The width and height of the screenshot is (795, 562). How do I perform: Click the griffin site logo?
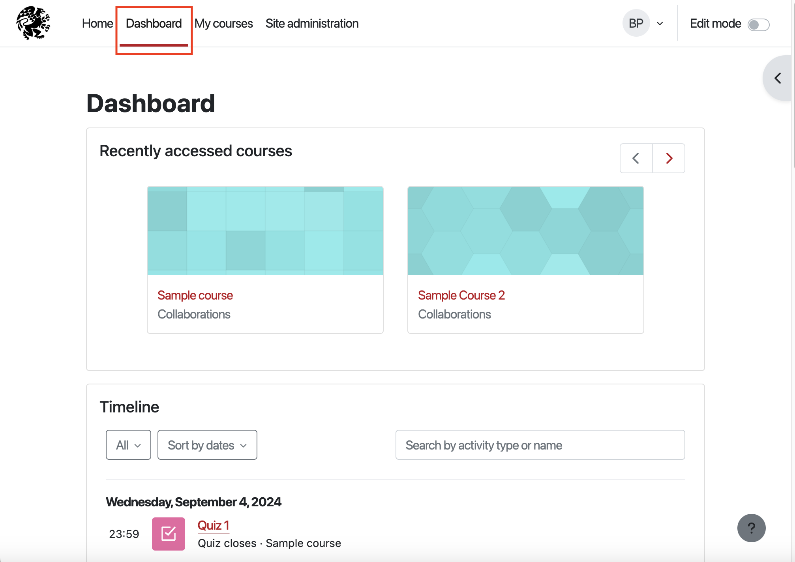33,23
